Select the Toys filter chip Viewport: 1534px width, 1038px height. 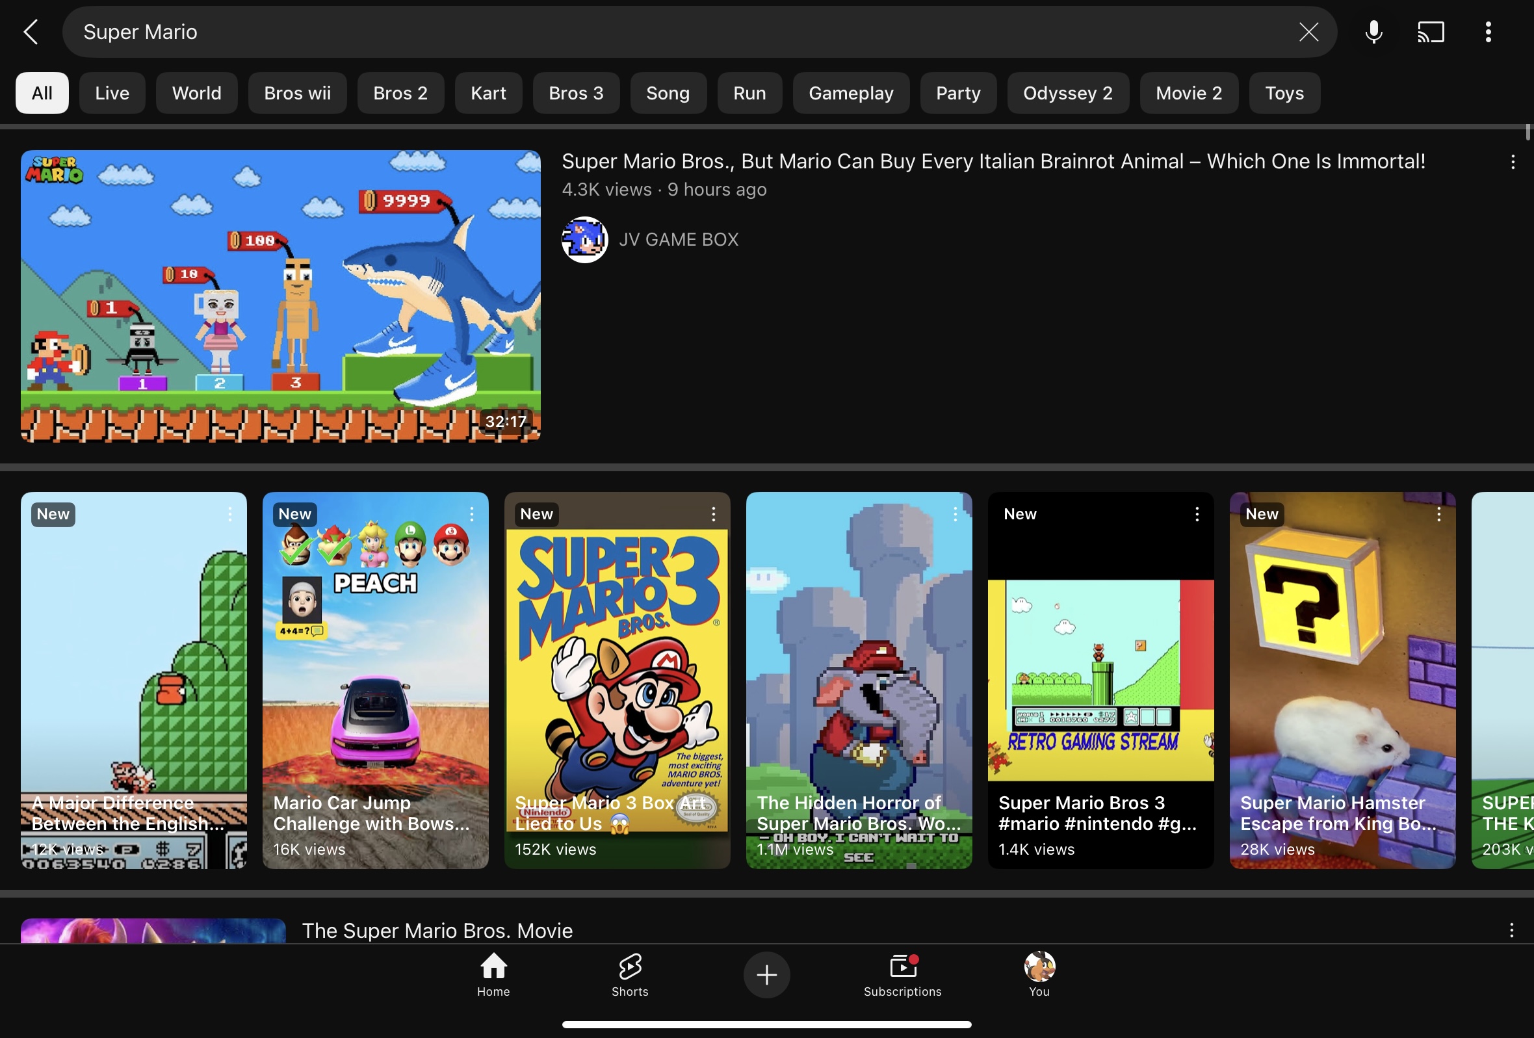1284,93
